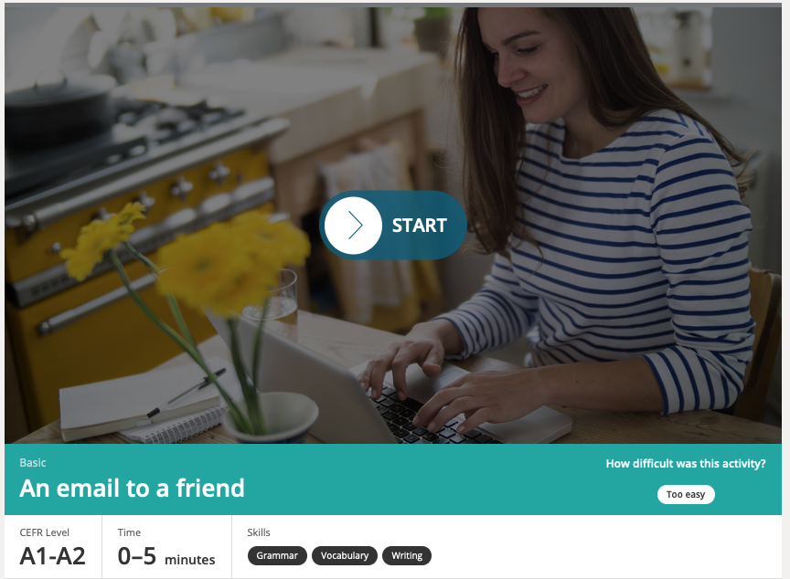This screenshot has height=579, width=790.
Task: Open the 'An email to a friend' title
Action: click(132, 488)
